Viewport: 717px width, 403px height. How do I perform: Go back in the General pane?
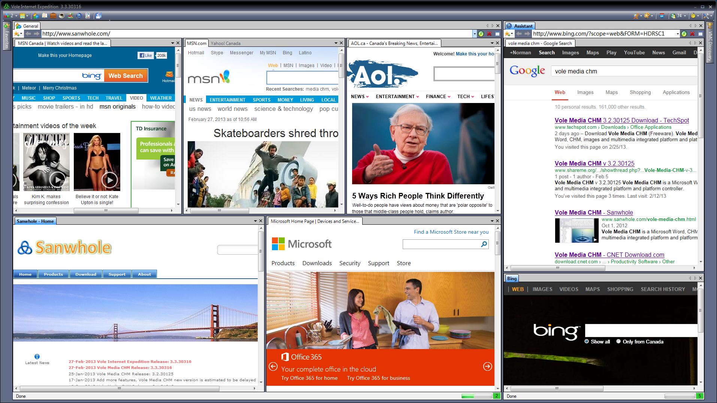(x=28, y=34)
